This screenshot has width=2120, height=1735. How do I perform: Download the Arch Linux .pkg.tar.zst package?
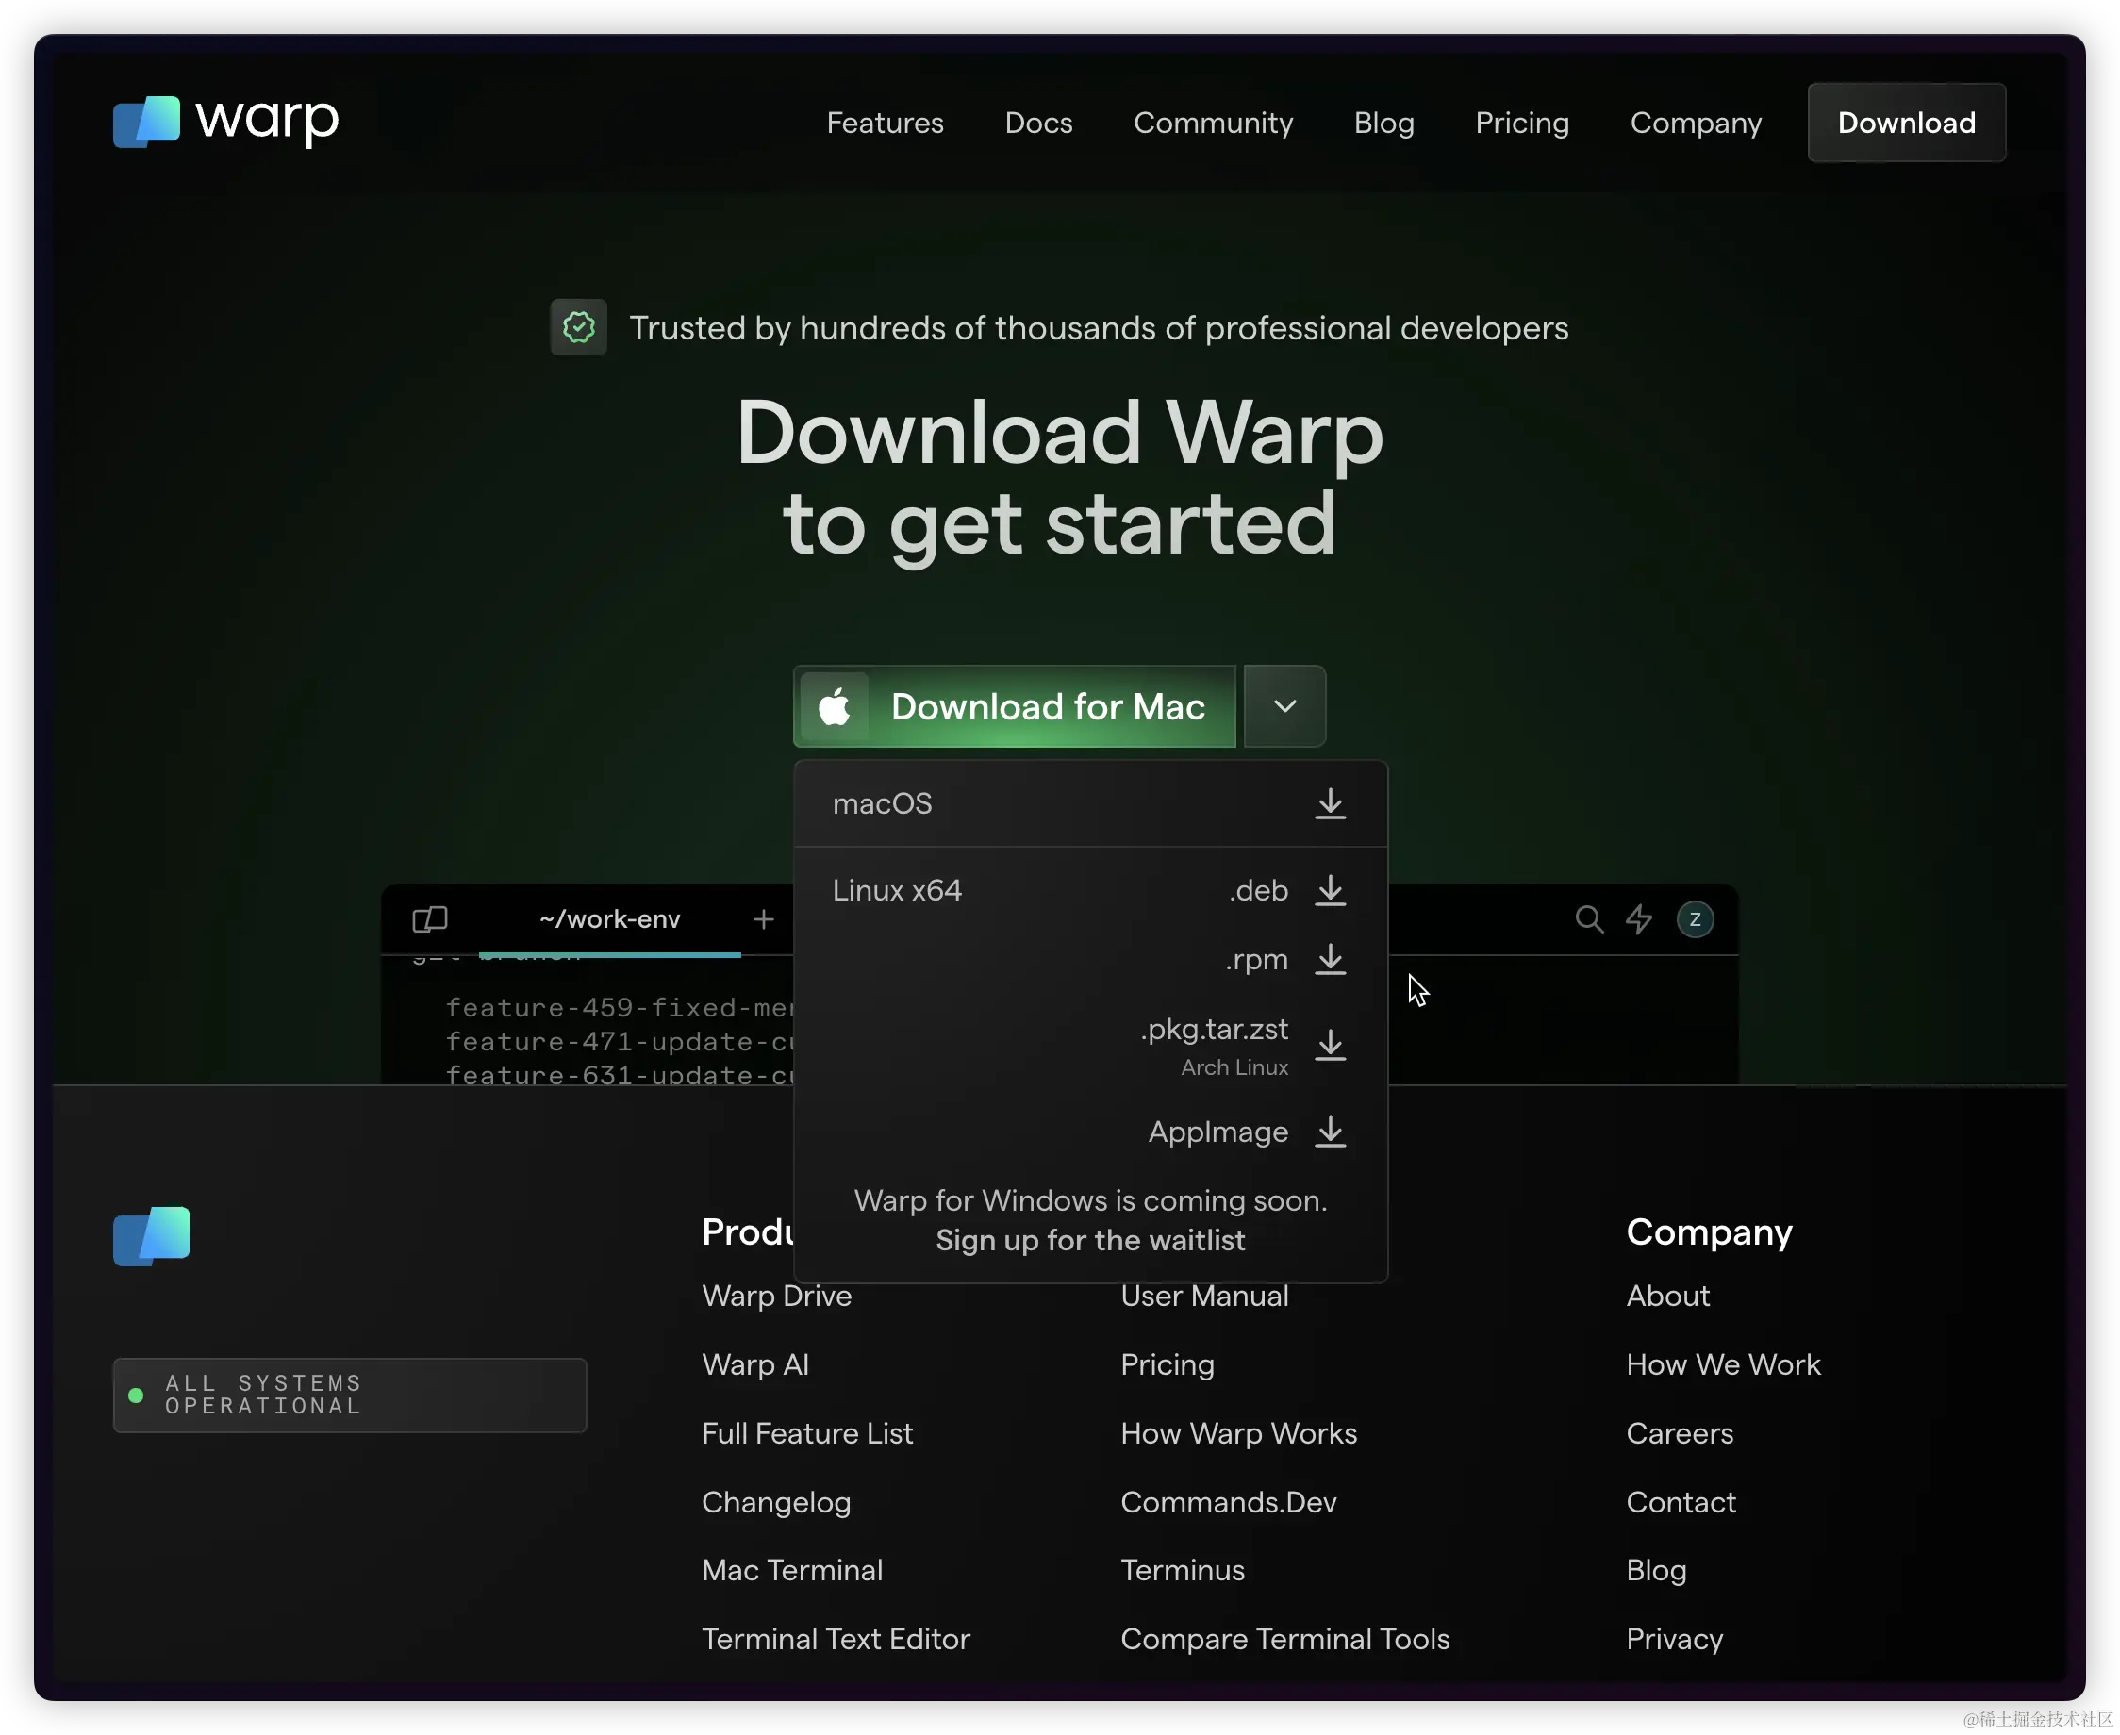(1330, 1045)
